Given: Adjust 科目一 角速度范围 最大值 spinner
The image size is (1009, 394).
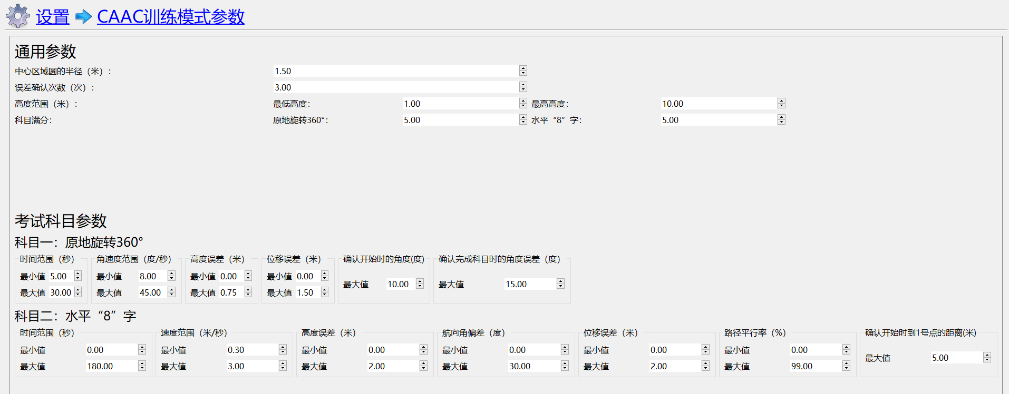Looking at the screenshot, I should (x=171, y=292).
